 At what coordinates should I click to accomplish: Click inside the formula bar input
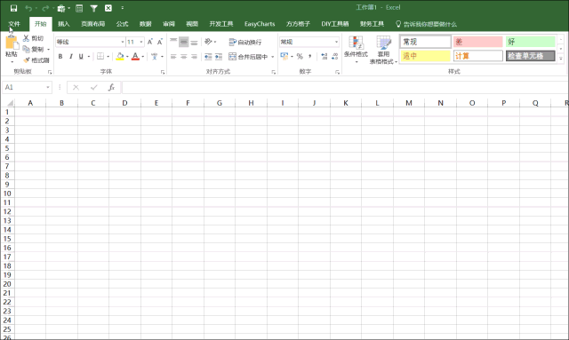345,87
